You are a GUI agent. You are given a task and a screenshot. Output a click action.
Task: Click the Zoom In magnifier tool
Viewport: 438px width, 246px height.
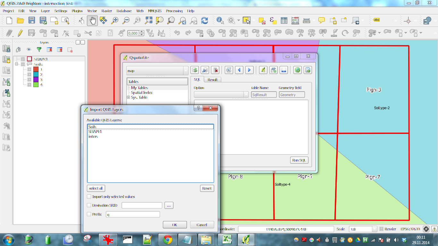tap(114, 20)
